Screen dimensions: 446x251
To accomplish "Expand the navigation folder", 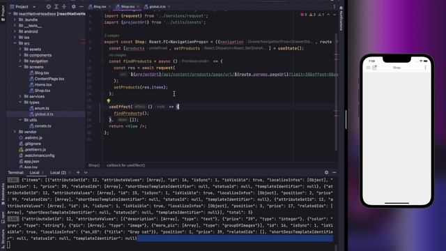I will (x=20, y=61).
